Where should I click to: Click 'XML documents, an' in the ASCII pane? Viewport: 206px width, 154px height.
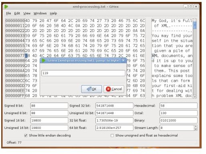coord(172,55)
